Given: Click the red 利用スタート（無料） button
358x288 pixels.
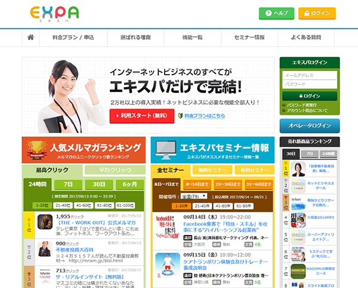Looking at the screenshot, I should click(x=142, y=116).
